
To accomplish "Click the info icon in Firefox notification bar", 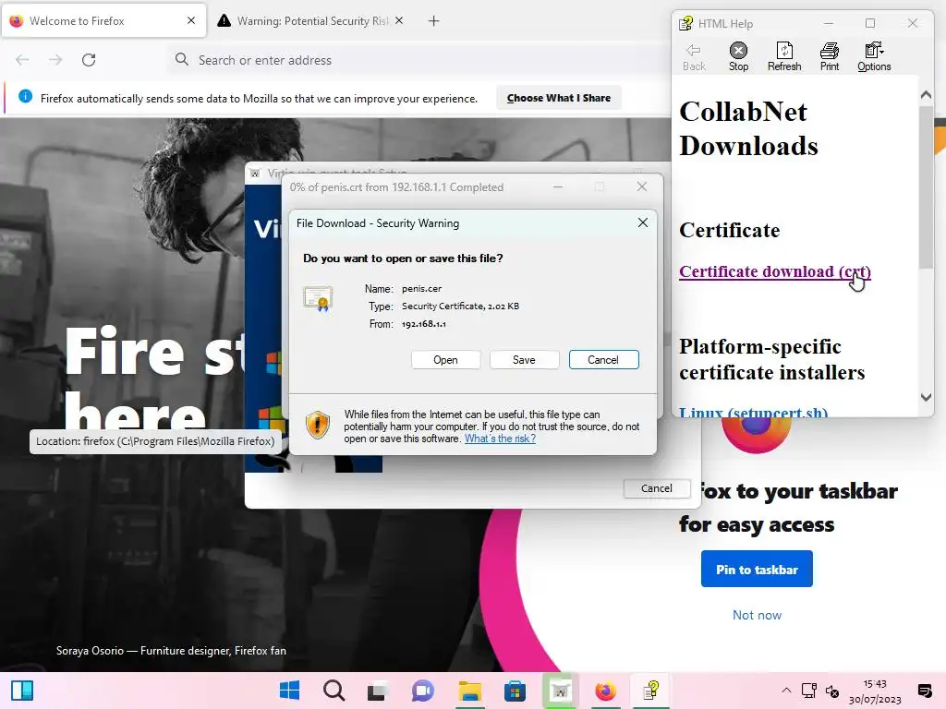I will pos(25,96).
